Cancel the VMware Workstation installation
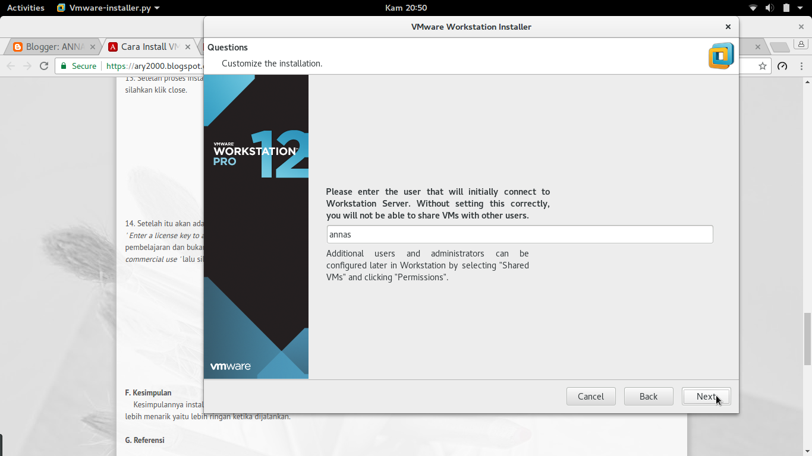Image resolution: width=812 pixels, height=456 pixels. [x=591, y=397]
